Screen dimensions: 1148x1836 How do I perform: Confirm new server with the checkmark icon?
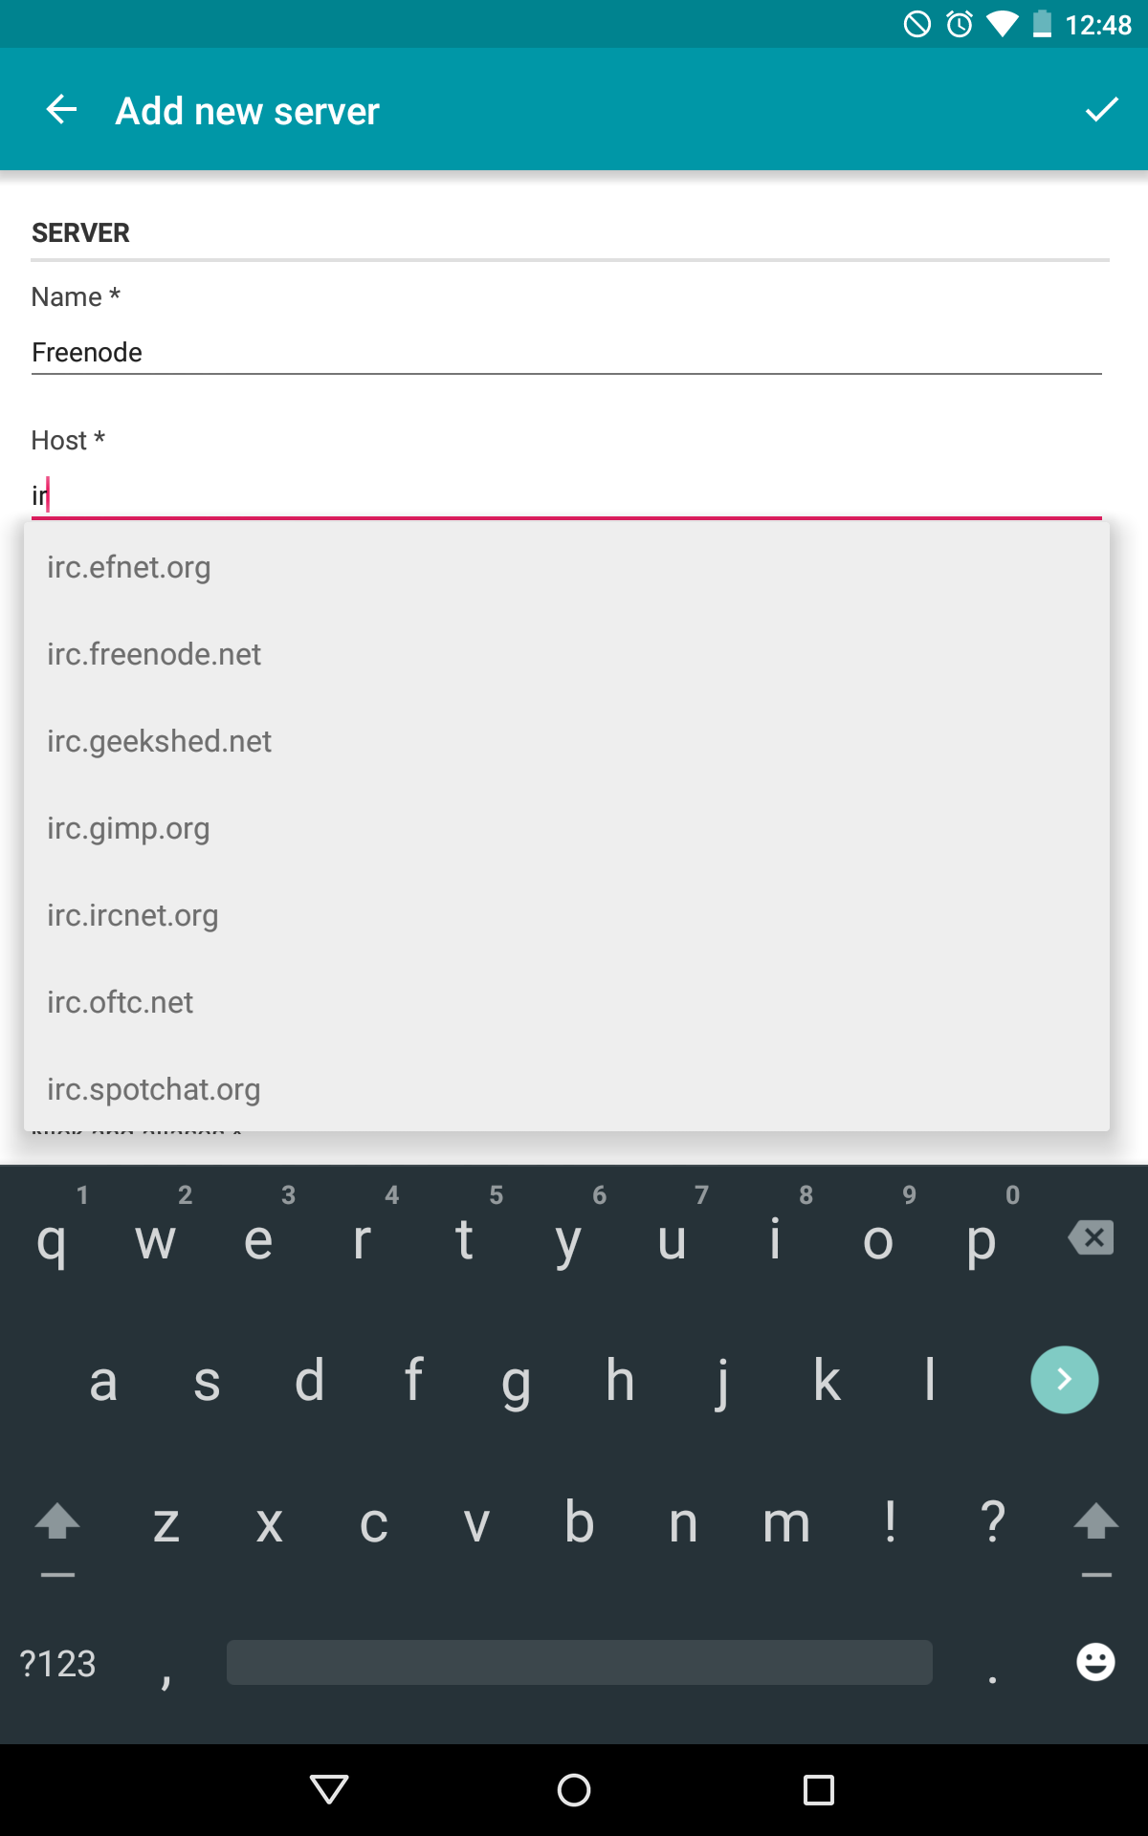[x=1101, y=110]
